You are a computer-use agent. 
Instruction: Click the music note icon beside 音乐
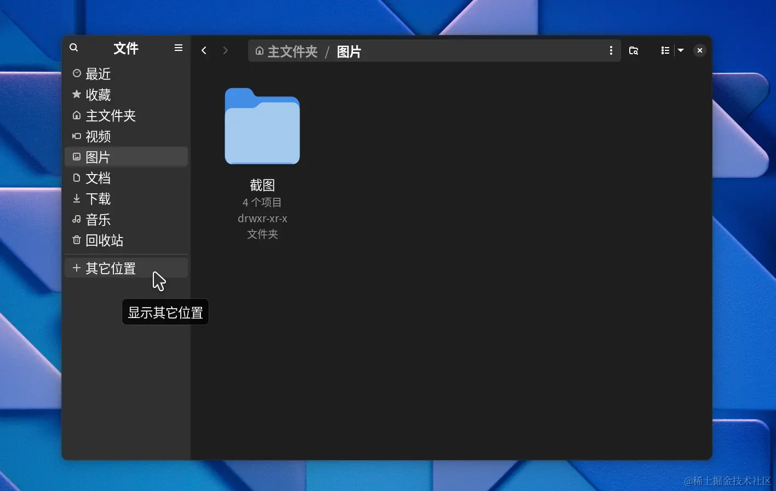point(77,219)
